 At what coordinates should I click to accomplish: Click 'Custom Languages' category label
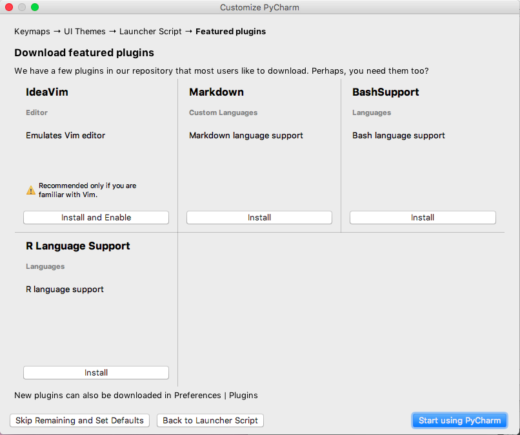tap(223, 112)
